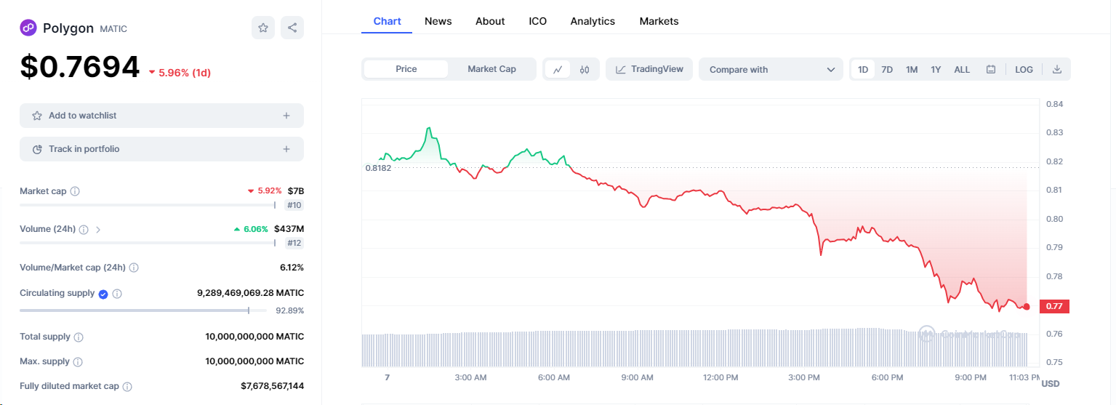Switch to the Analytics tab
Viewport: 1116px width, 405px height.
point(593,21)
